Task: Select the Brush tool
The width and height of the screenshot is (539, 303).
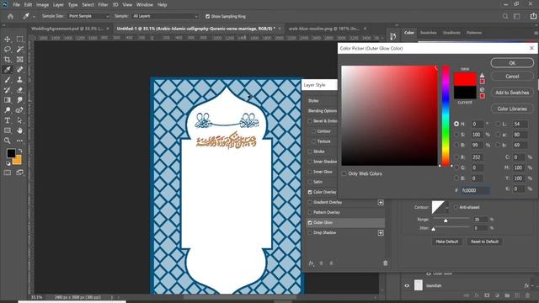Action: [x=8, y=80]
